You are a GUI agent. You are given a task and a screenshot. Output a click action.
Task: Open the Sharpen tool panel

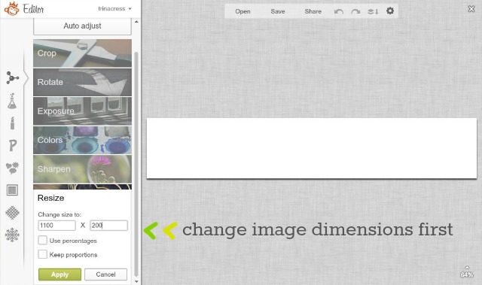point(82,169)
